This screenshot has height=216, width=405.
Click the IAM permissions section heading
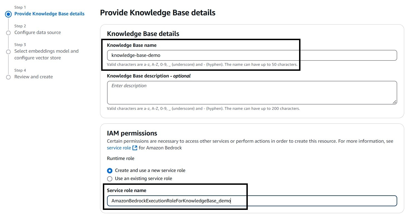[x=132, y=133]
